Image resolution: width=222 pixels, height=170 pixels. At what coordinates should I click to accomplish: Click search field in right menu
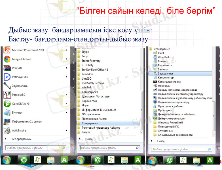[x=181, y=149]
